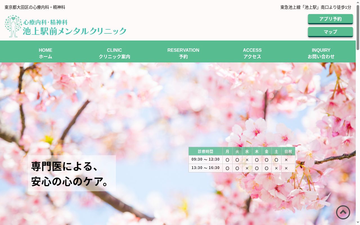The image size is (360, 225).
Task: Select the 土 column header
Action: [276, 151]
